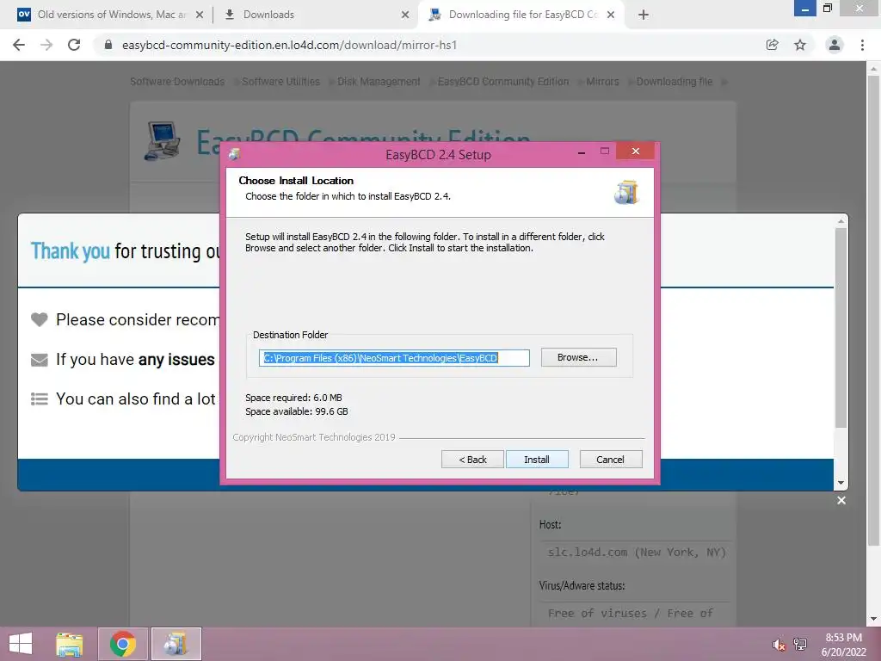
Task: Open a new Chrome tab
Action: pos(644,15)
